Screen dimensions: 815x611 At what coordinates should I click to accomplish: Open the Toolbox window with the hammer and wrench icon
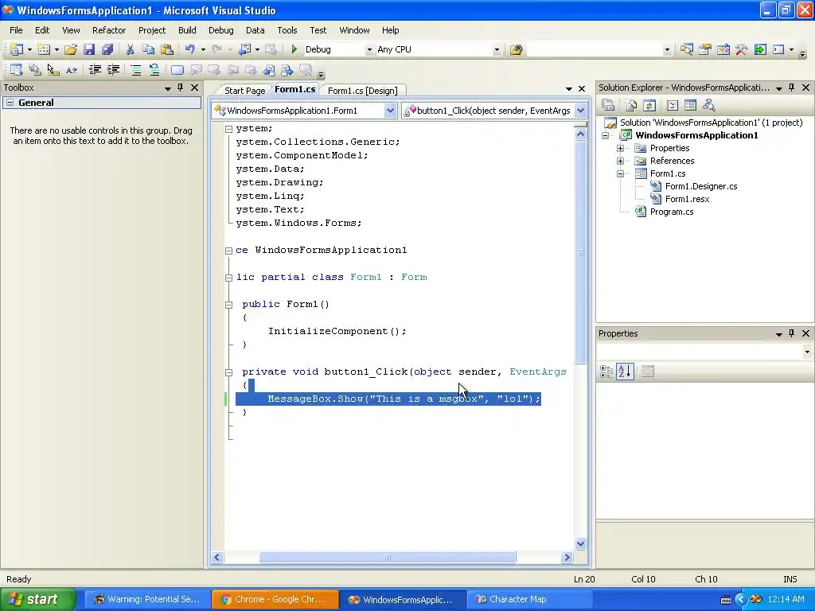[x=741, y=49]
